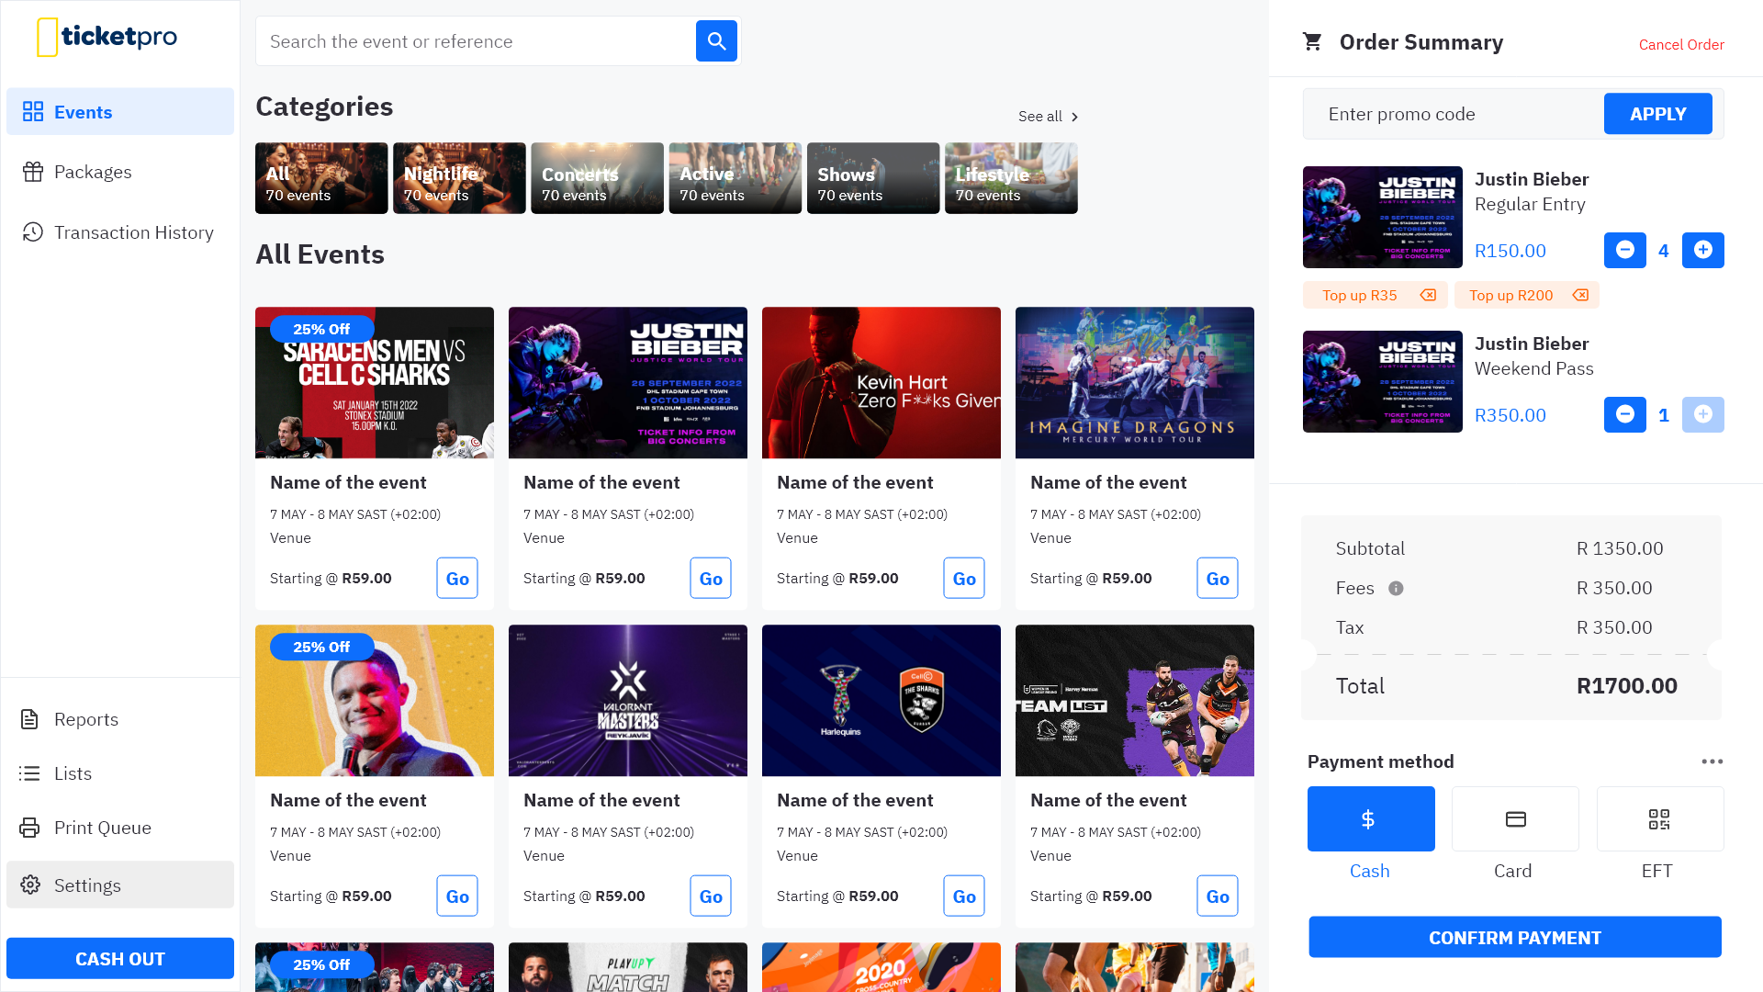Remove the Top up R200 tag

point(1580,295)
